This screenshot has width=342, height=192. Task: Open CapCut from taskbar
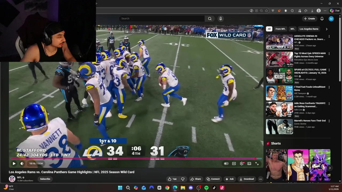[x=159, y=188]
